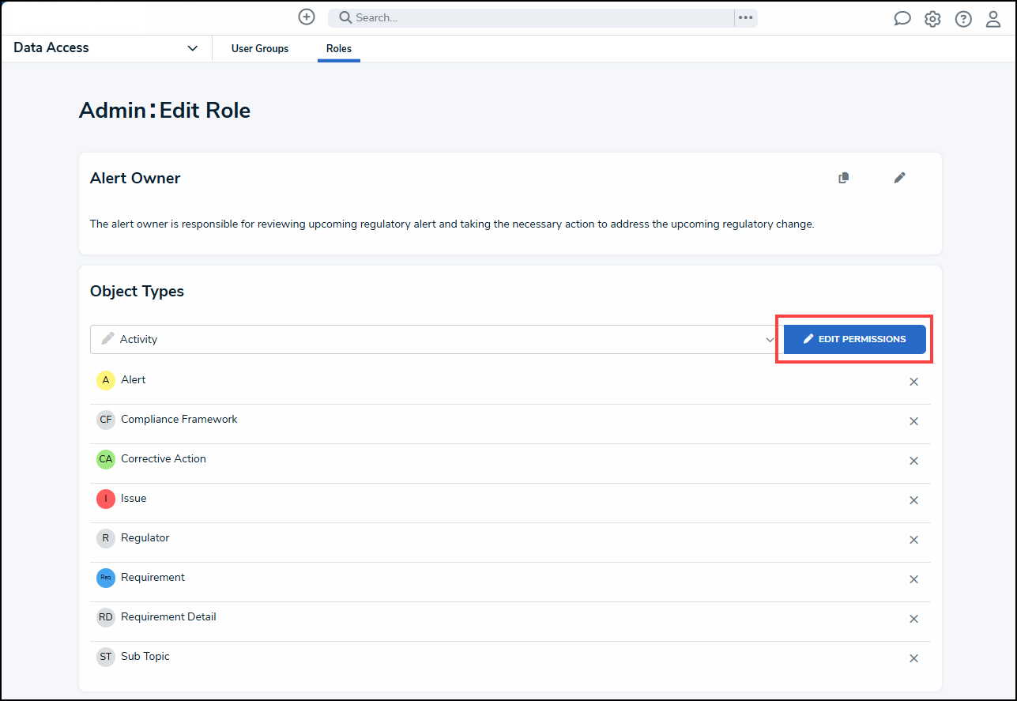Open the user profile icon

click(993, 19)
